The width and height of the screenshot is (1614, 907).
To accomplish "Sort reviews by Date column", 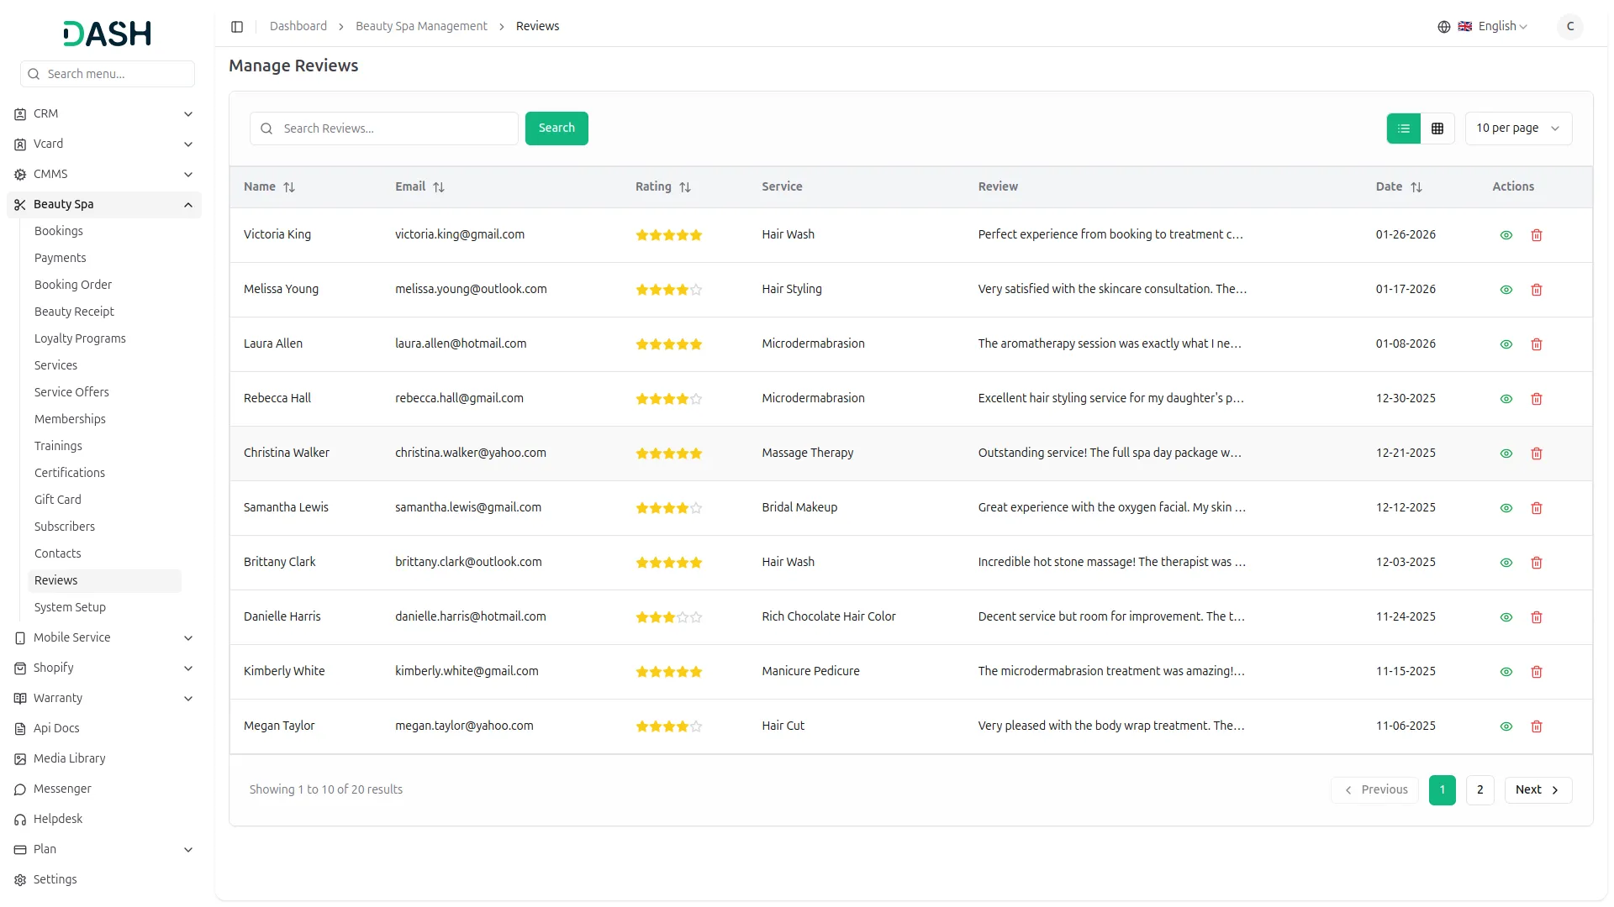I will 1416,187.
